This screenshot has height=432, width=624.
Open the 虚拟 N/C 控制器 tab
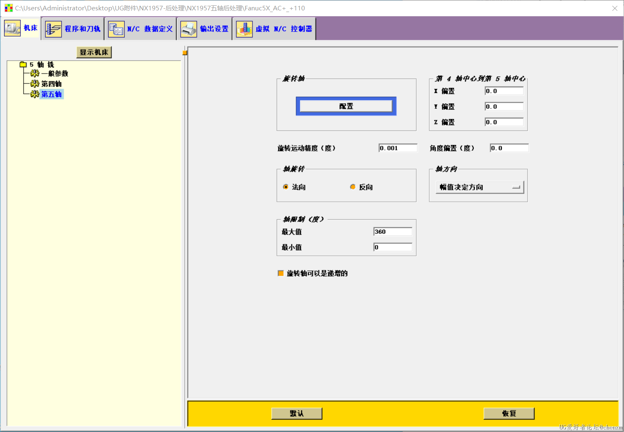tap(275, 29)
